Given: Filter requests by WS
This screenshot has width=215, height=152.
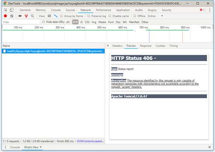Looking at the screenshot, I should pyautogui.click(x=125, y=22).
